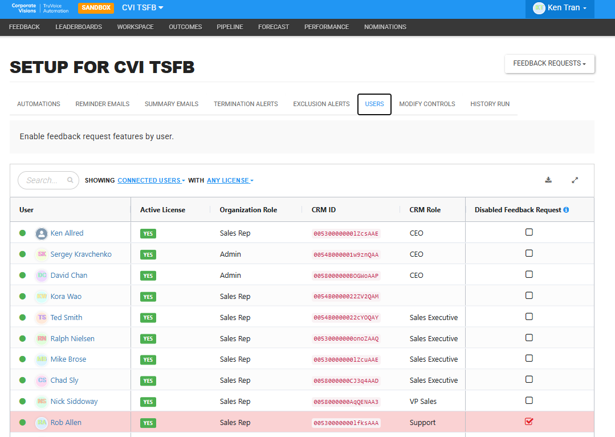The image size is (615, 437).
Task: Click the search magnifier icon
Action: pos(70,180)
